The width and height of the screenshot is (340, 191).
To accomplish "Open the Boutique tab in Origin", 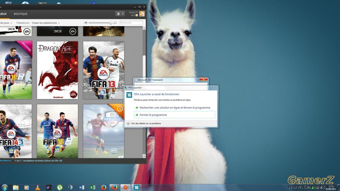I will click(21, 14).
